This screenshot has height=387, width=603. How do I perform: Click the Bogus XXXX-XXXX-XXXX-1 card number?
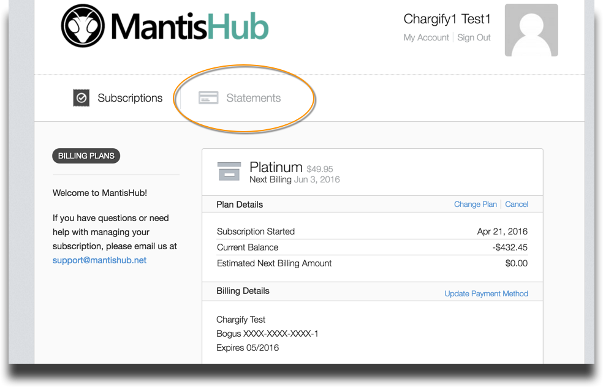pos(267,334)
